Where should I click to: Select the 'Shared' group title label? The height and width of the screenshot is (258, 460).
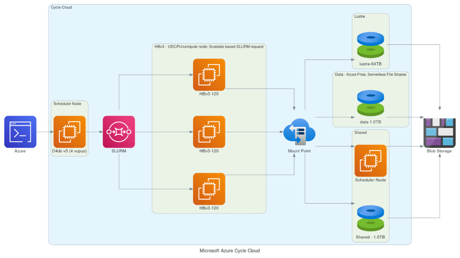click(360, 133)
